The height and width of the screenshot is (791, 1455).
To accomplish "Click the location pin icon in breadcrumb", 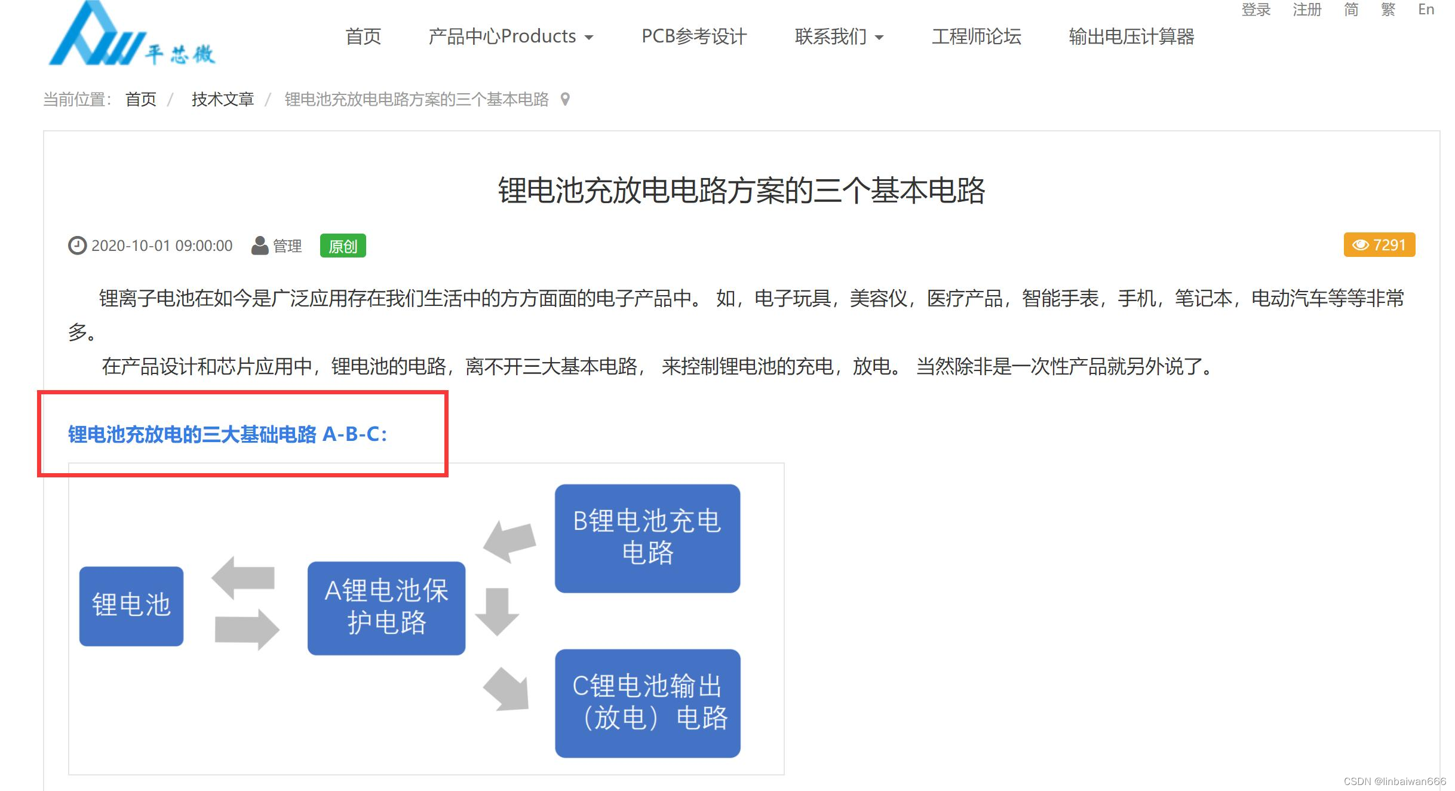I will [565, 99].
